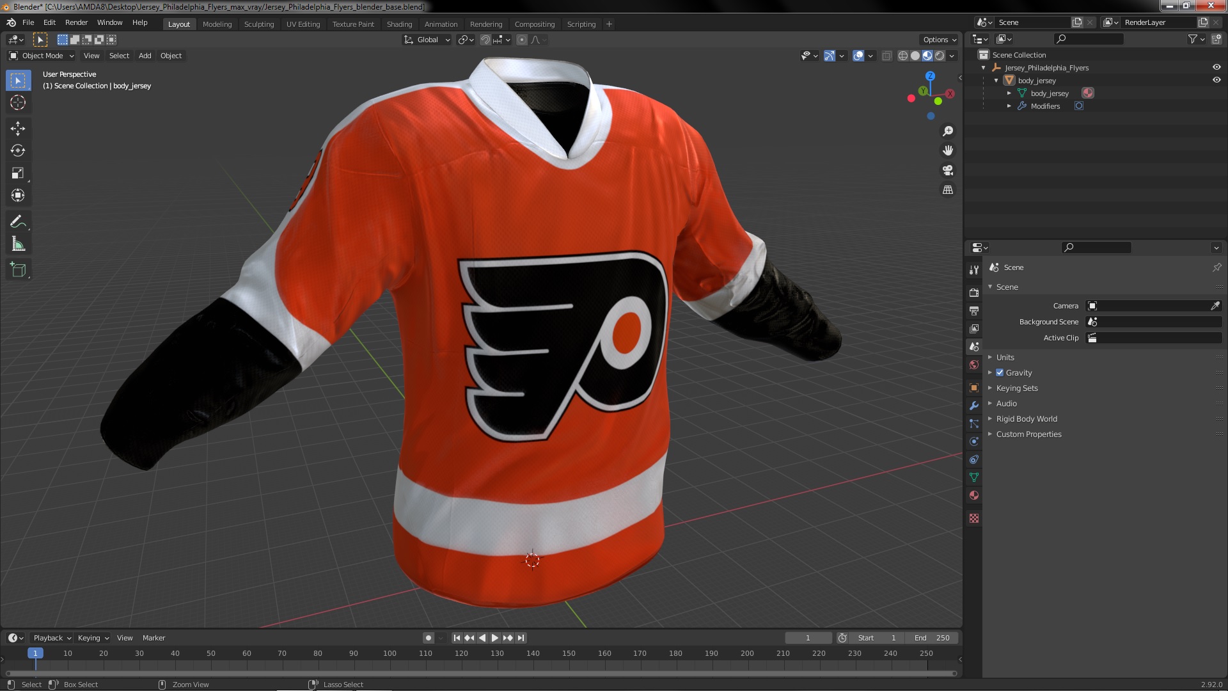Open Keying dropdown in timeline
1228x691 pixels.
tap(93, 638)
